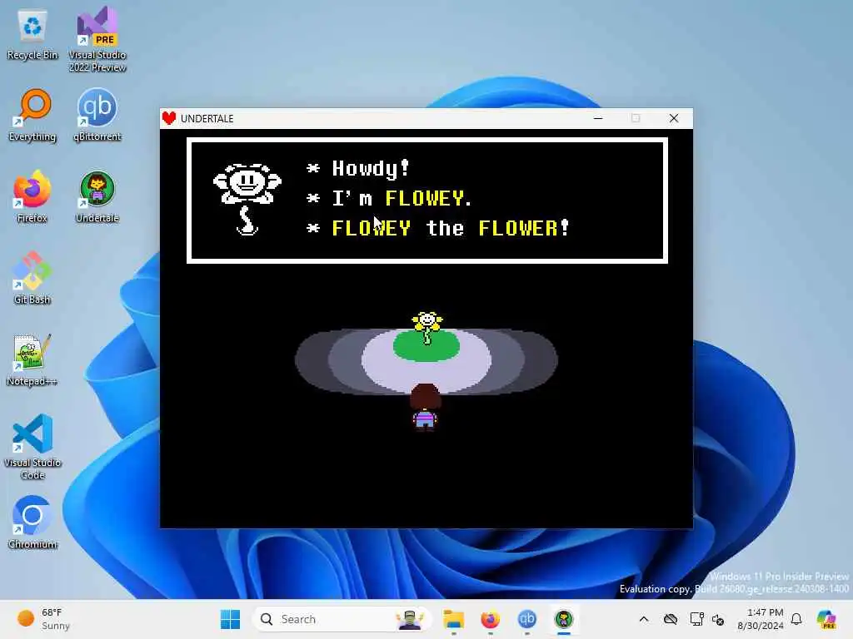The height and width of the screenshot is (639, 853).
Task: Select the Undertale desktop shortcut
Action: click(x=97, y=196)
